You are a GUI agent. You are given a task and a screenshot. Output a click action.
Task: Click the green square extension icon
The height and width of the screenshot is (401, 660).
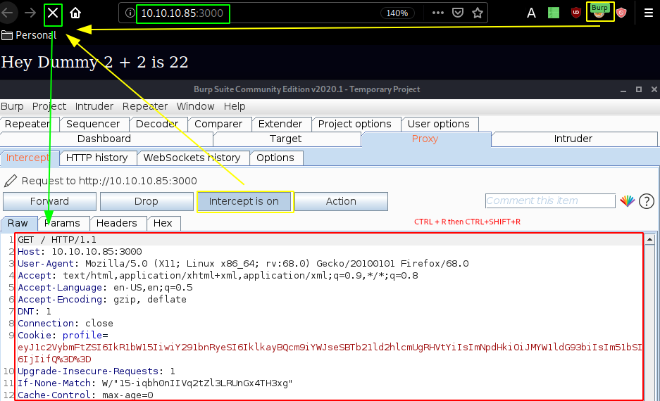pyautogui.click(x=554, y=13)
